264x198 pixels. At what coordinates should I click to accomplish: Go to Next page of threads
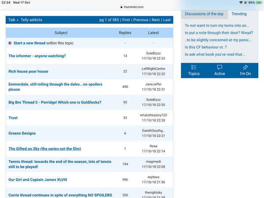(x=155, y=20)
